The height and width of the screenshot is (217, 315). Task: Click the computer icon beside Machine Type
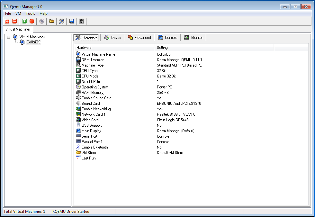coord(78,65)
